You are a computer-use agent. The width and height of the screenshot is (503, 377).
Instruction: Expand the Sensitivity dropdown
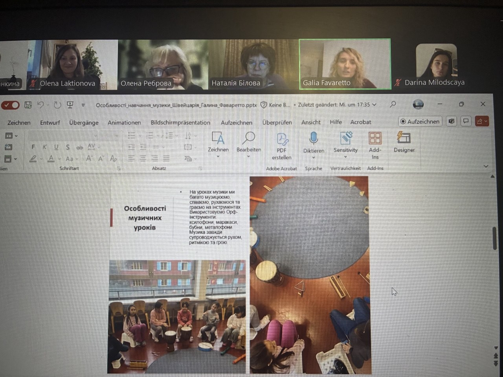[x=345, y=157]
